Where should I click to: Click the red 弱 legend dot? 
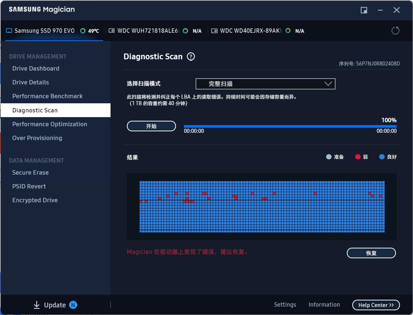358,157
